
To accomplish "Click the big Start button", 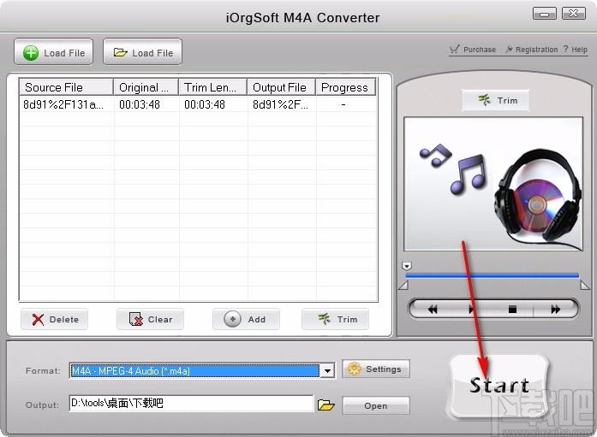I will [499, 386].
